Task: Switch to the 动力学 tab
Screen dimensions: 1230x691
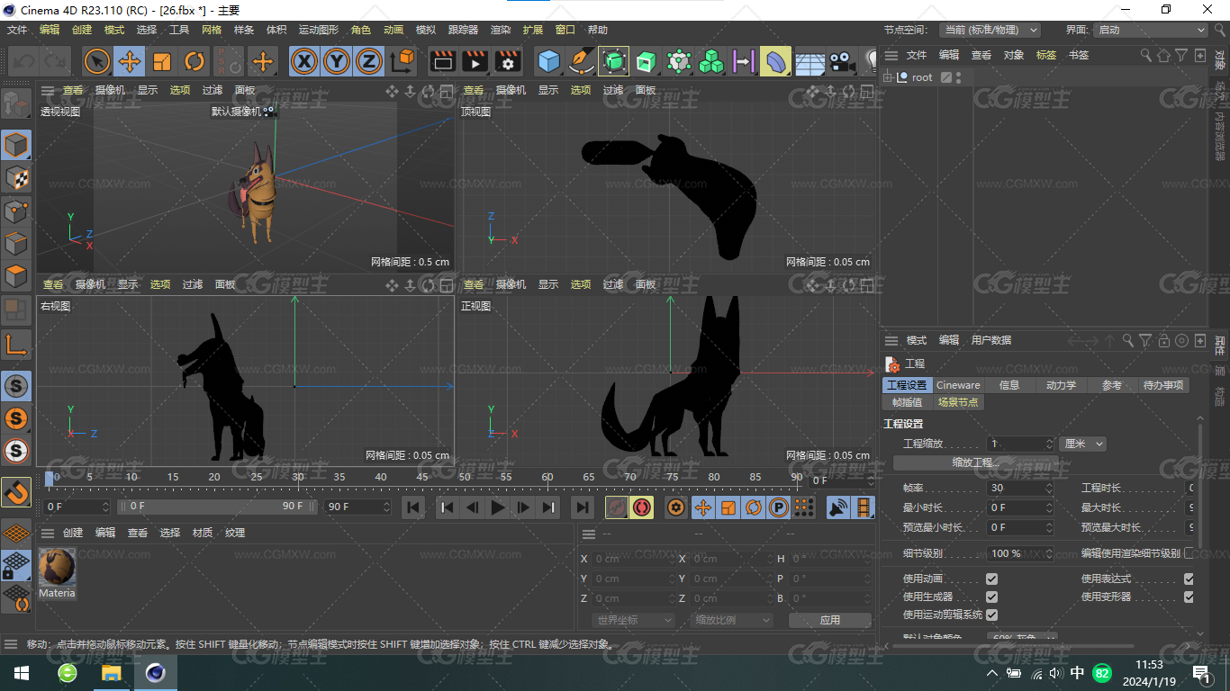Action: (1061, 385)
